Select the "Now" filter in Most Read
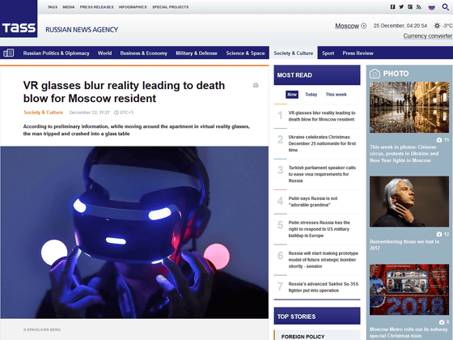Viewport: 453px width, 340px height. pos(292,95)
